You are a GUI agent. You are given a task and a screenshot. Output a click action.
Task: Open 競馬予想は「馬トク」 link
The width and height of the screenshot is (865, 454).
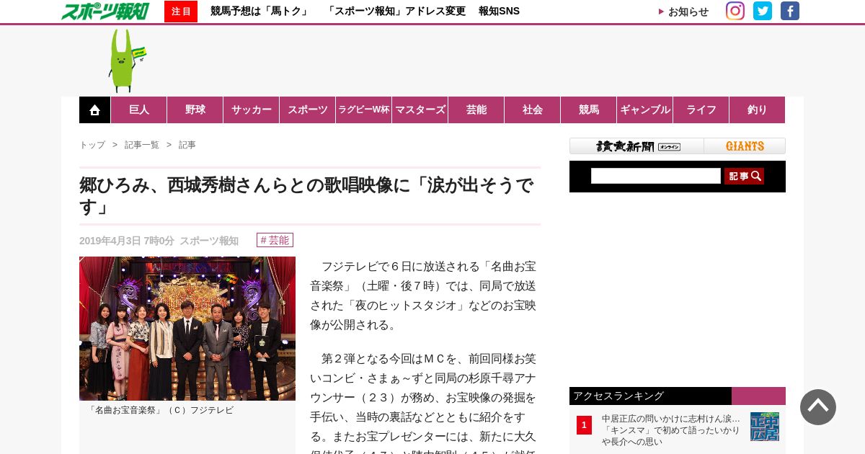click(x=261, y=11)
